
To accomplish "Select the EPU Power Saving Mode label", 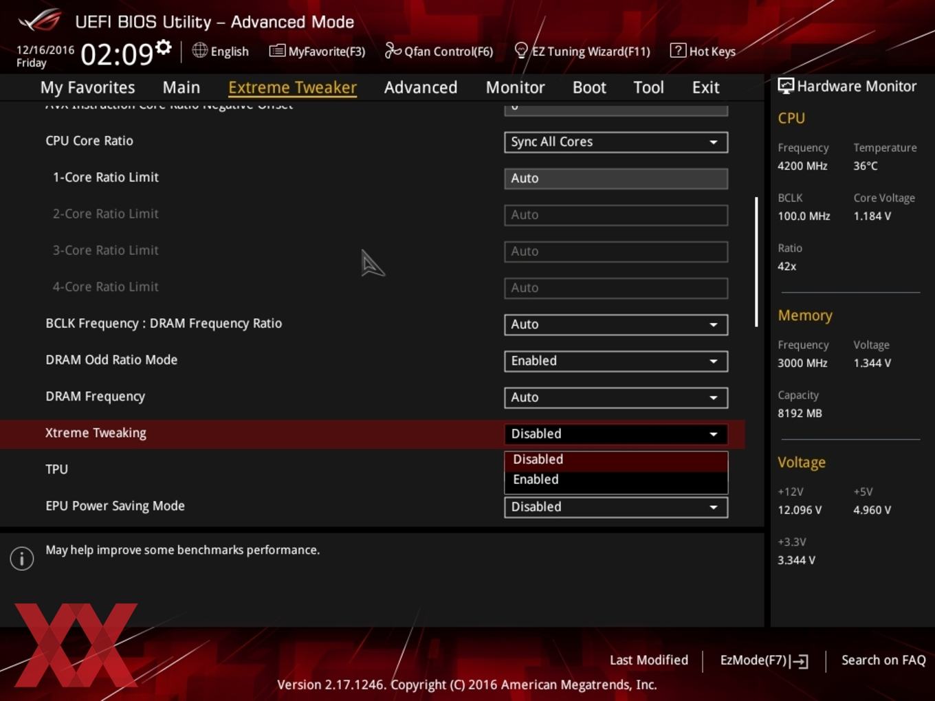I will click(x=115, y=506).
